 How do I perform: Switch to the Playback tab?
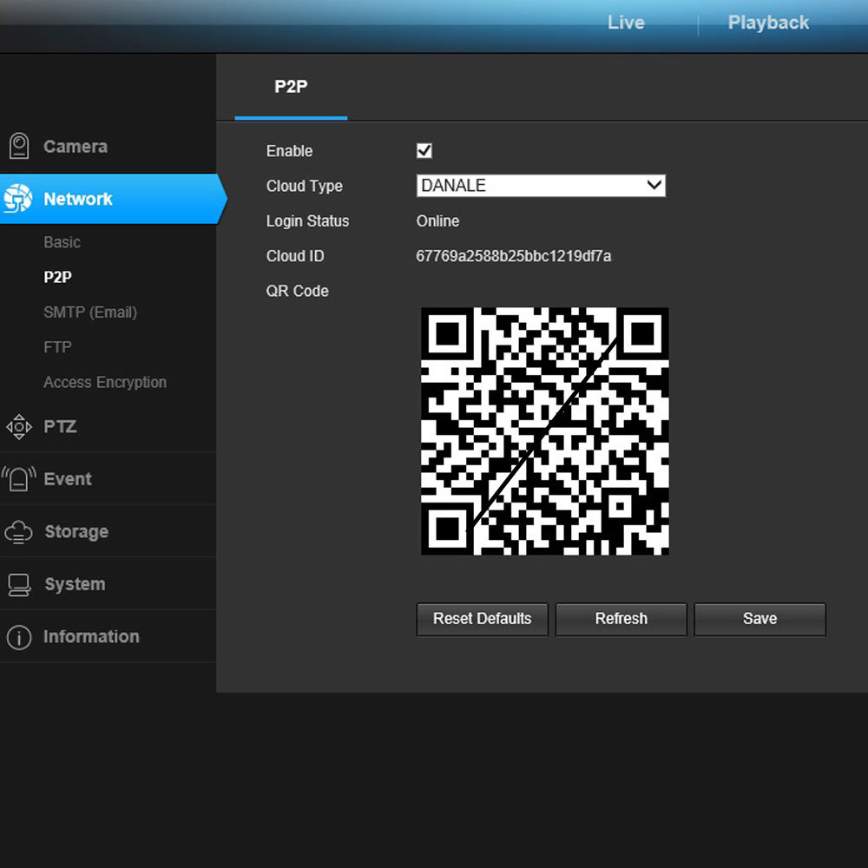(x=768, y=23)
